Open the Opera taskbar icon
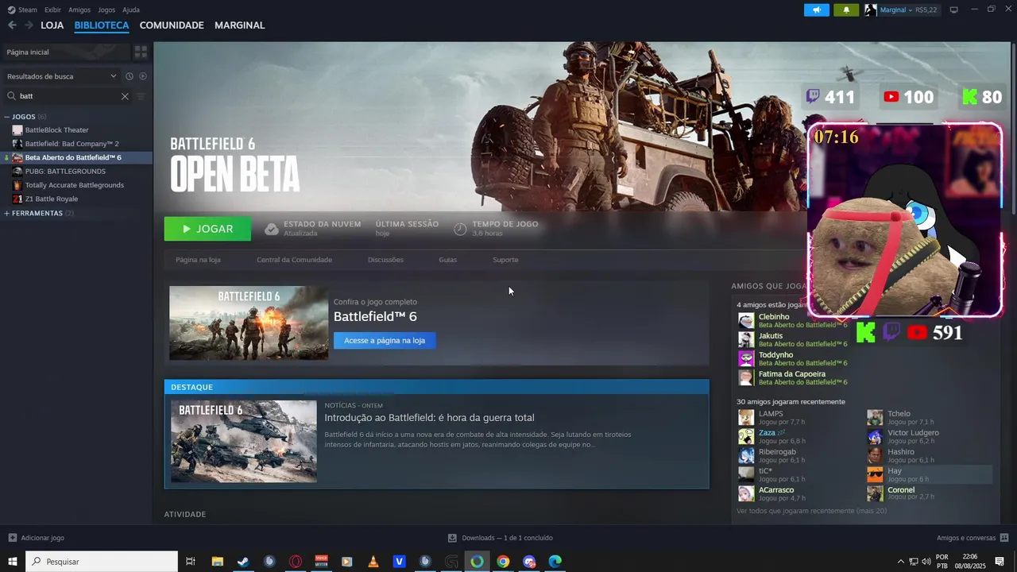The height and width of the screenshot is (572, 1017). (x=296, y=561)
